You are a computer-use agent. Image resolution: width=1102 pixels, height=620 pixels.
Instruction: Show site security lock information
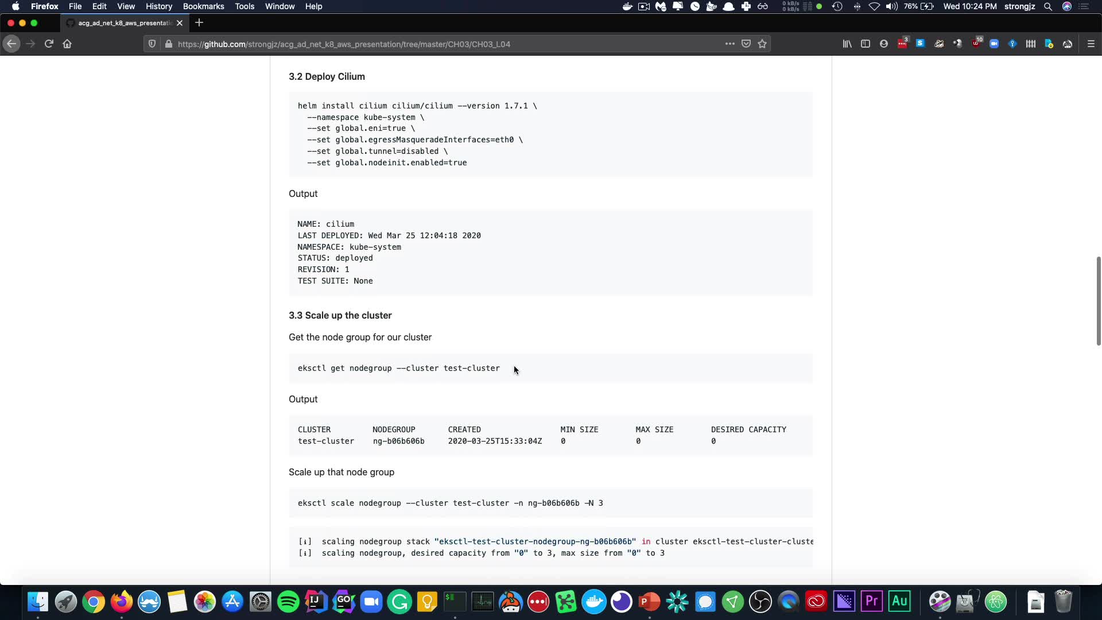(168, 44)
